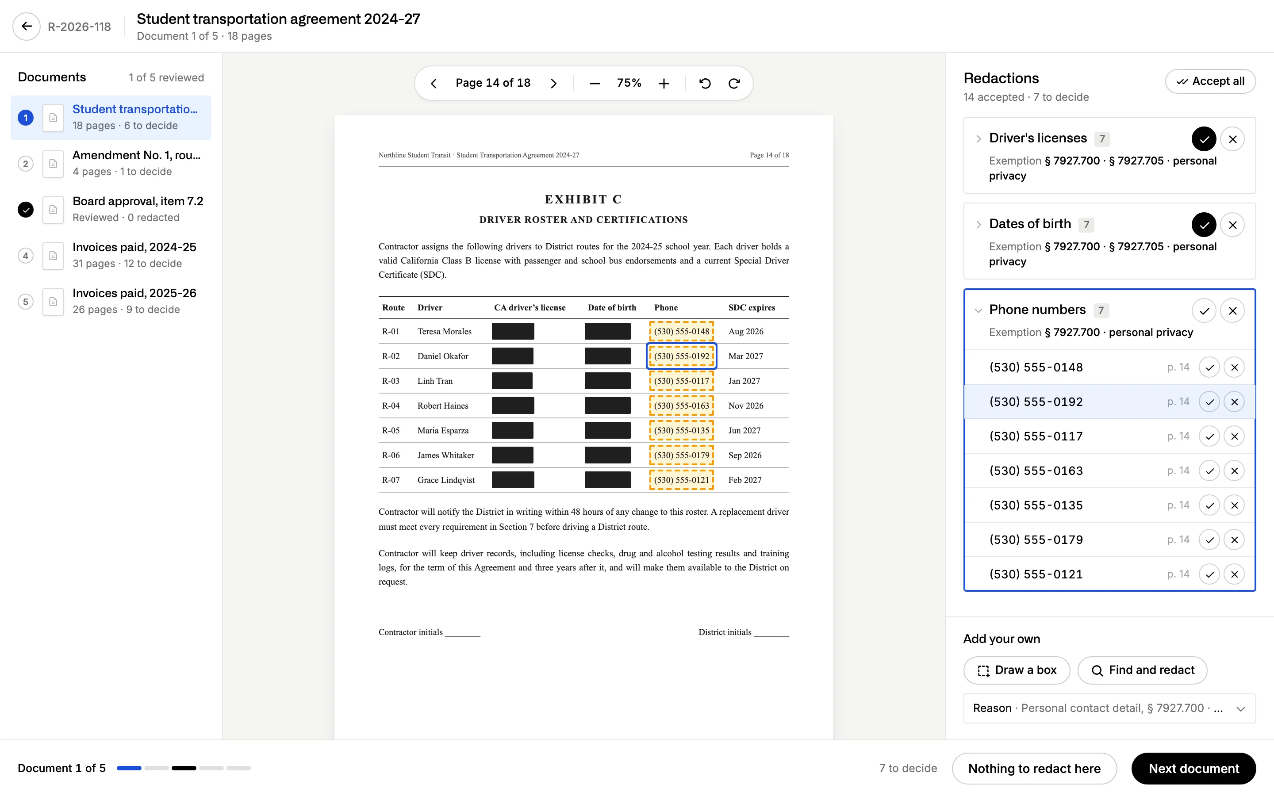Collapse the Phone numbers group

(978, 310)
